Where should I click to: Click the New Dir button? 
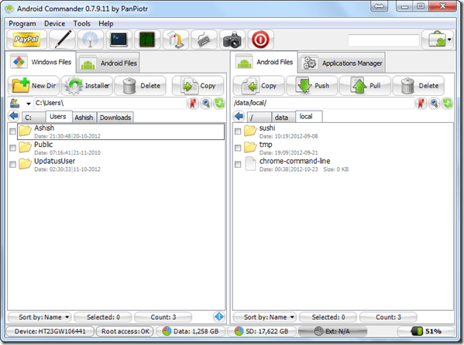coord(33,86)
